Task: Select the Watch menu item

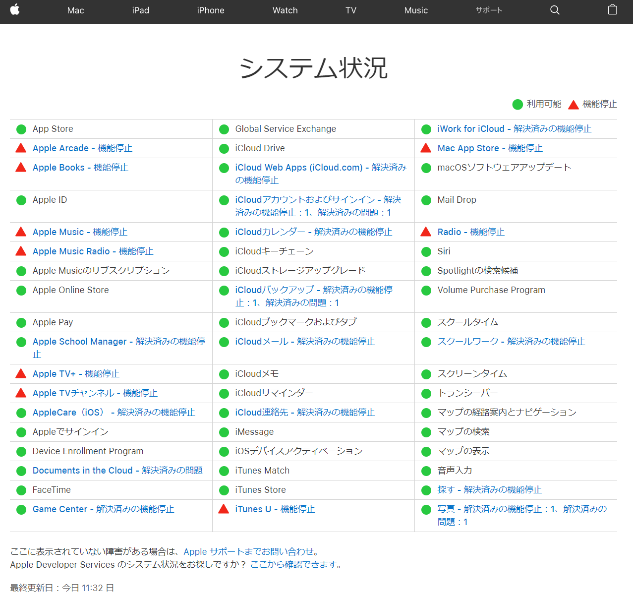Action: click(285, 10)
